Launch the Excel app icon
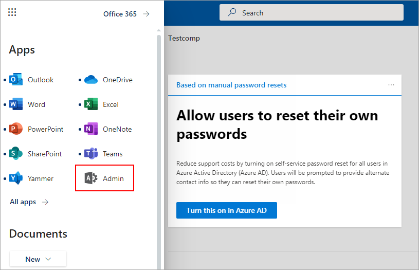This screenshot has width=419, height=270. (91, 104)
